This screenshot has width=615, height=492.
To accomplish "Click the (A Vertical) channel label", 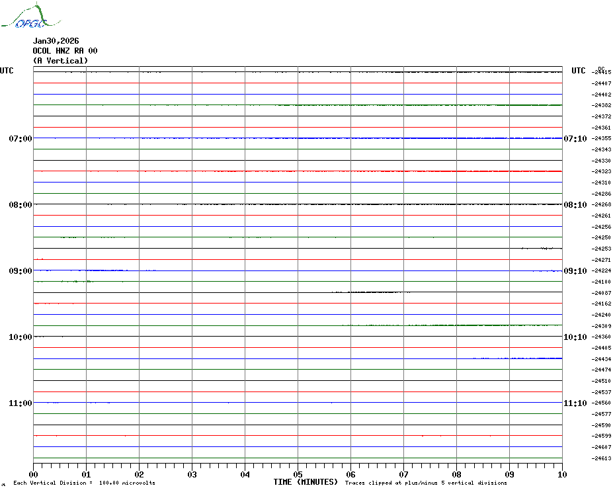I will [x=60, y=61].
